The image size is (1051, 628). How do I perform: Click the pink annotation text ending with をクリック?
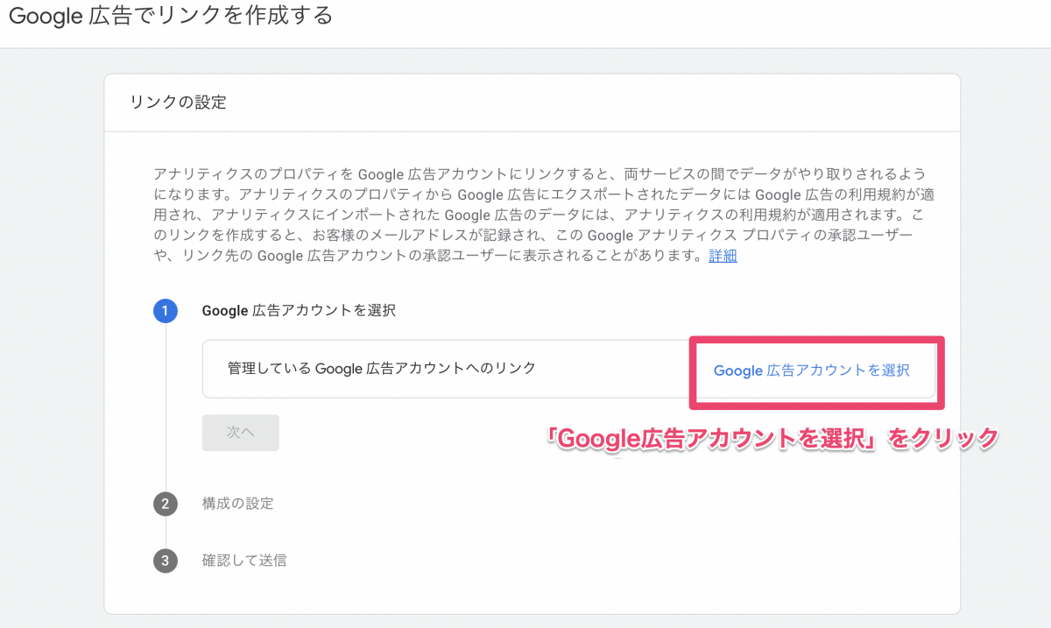point(772,438)
